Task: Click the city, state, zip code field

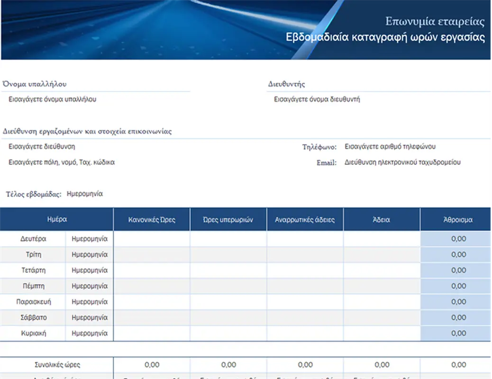Action: coord(62,162)
